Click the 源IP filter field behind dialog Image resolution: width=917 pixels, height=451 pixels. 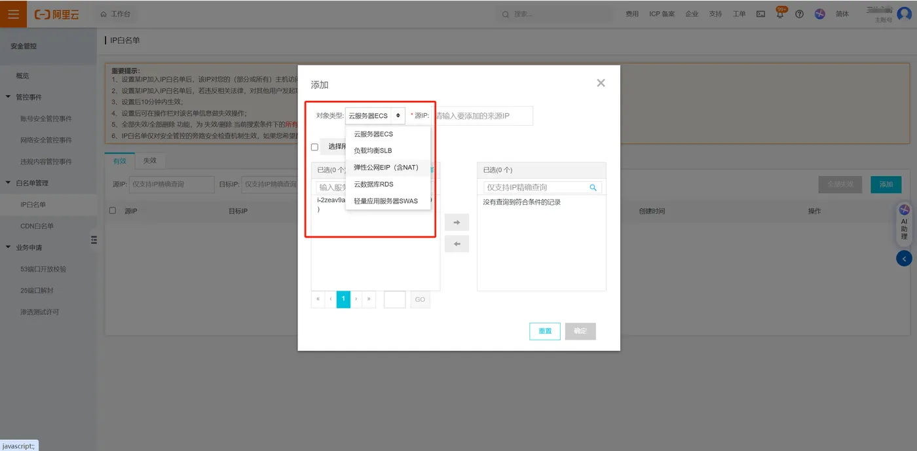pos(172,184)
